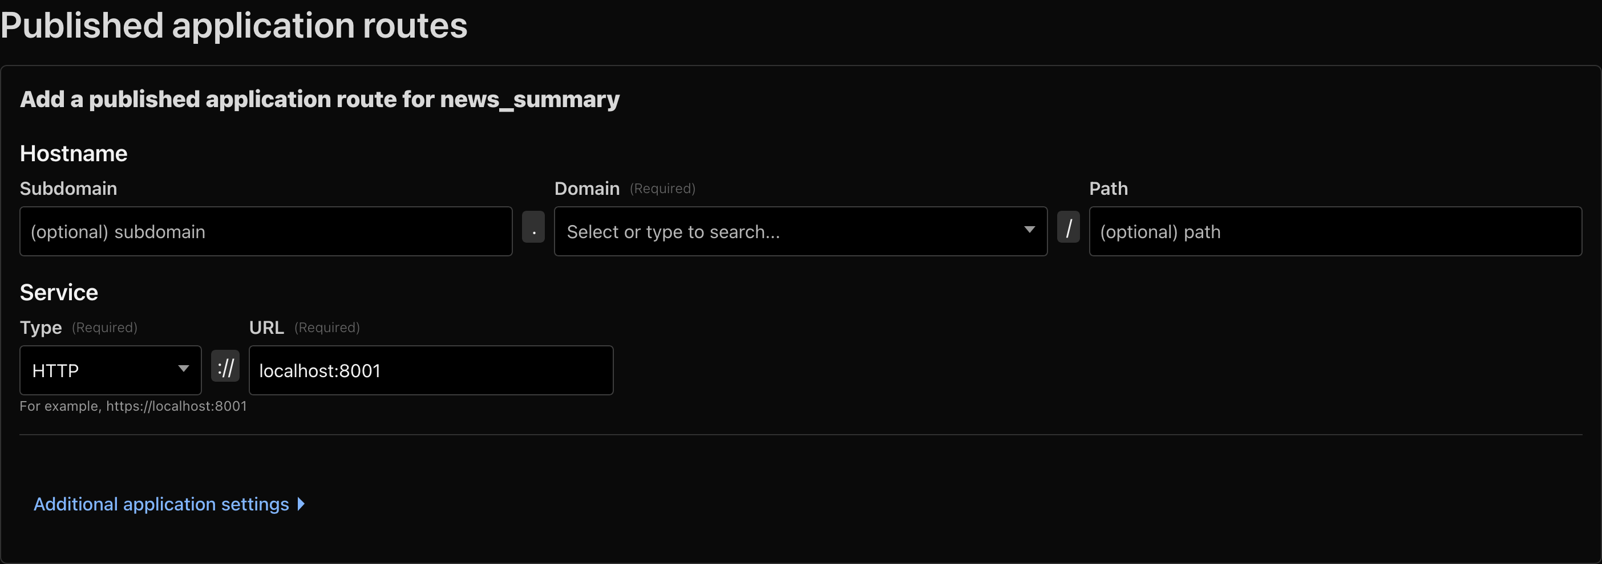Viewport: 1602px width, 564px height.
Task: Click the dot separator after Subdomain
Action: [x=533, y=227]
